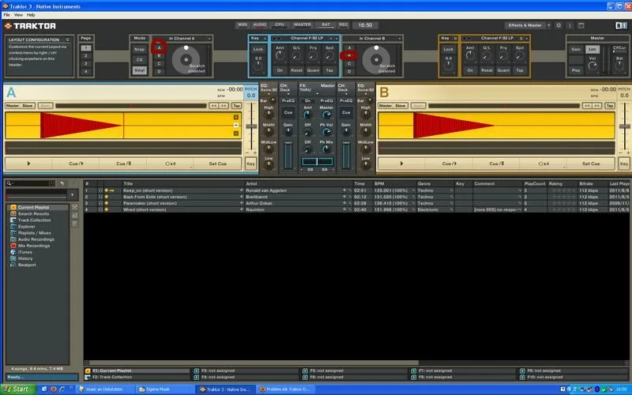The image size is (632, 395).
Task: Select the iTunes library node
Action: [24, 252]
